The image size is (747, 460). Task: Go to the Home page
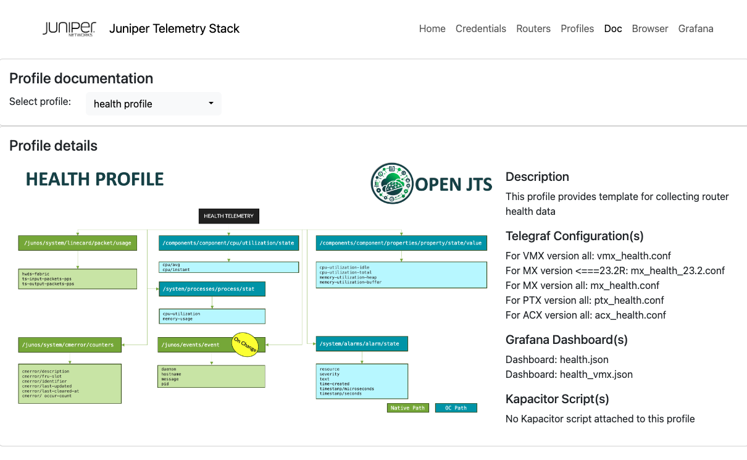432,28
